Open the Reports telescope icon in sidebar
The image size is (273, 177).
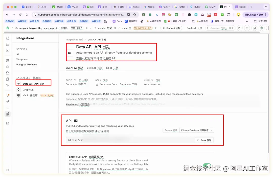(x=8, y=102)
